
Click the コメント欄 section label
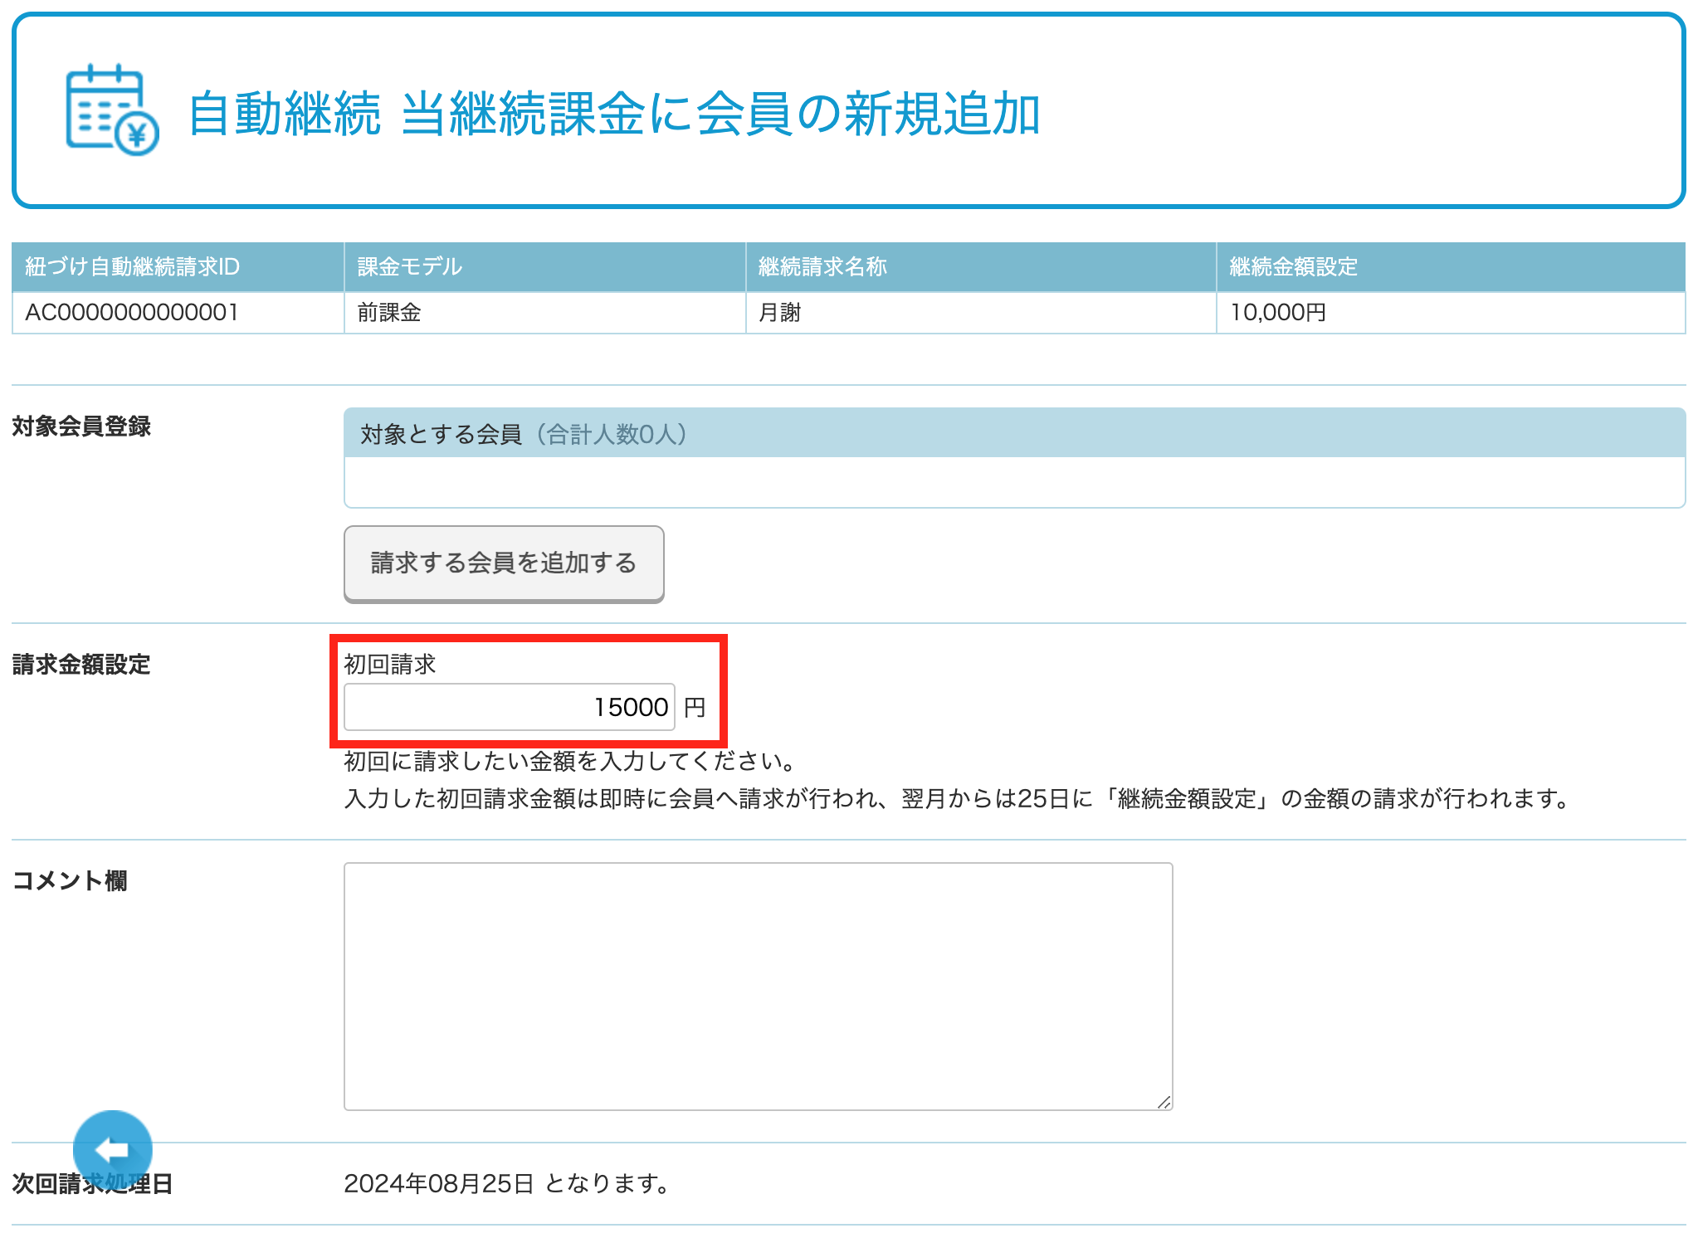click(x=70, y=880)
